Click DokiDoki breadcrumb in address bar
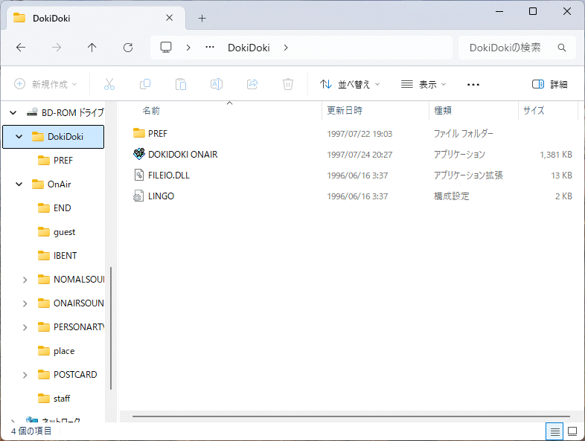585x441 pixels. [x=249, y=48]
